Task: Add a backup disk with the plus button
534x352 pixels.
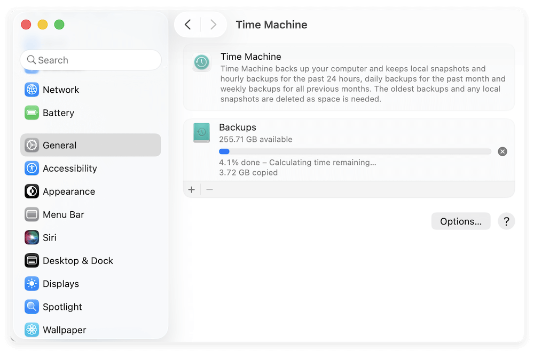Action: pos(191,189)
